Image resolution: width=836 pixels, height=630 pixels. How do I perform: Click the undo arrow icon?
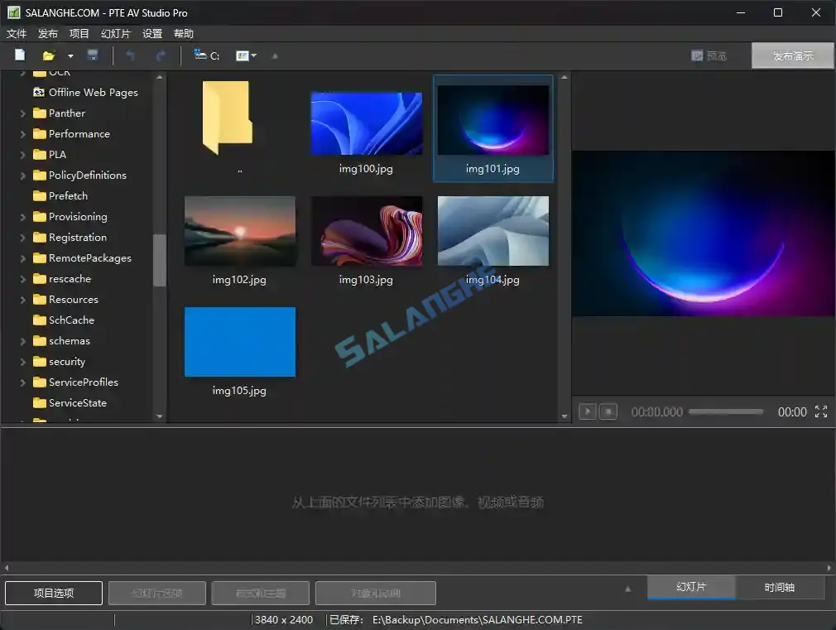(130, 55)
